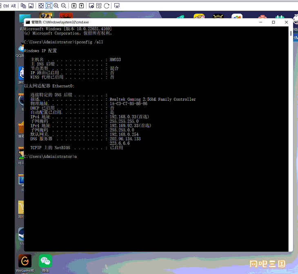Click the session info cloud icon
The height and width of the screenshot is (274, 298).
99,6
